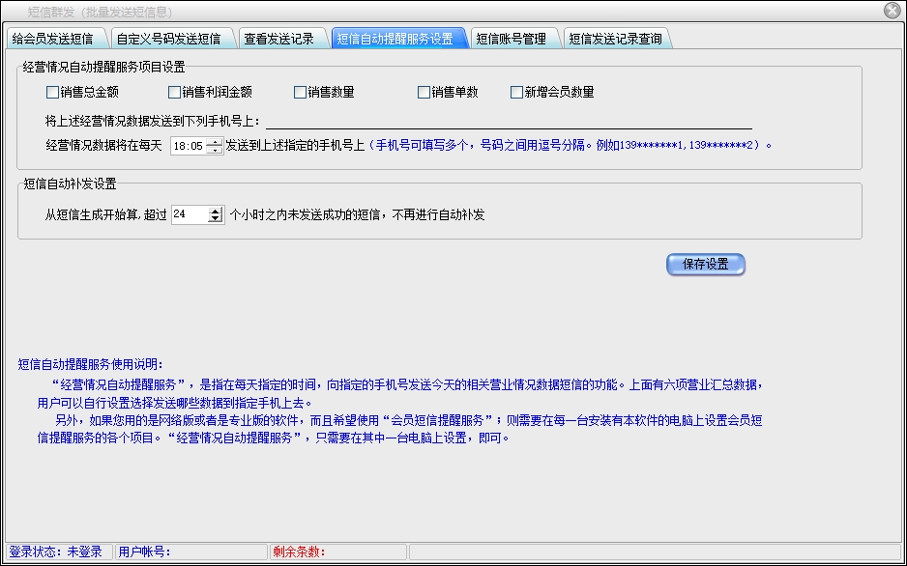This screenshot has height=566, width=907.
Task: Increase the send time with the up arrow
Action: tap(215, 143)
